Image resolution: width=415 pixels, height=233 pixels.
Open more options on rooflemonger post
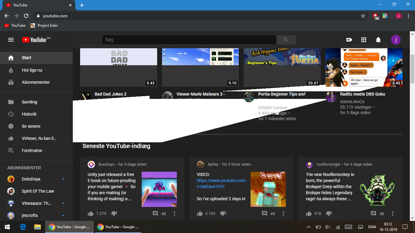(x=393, y=214)
